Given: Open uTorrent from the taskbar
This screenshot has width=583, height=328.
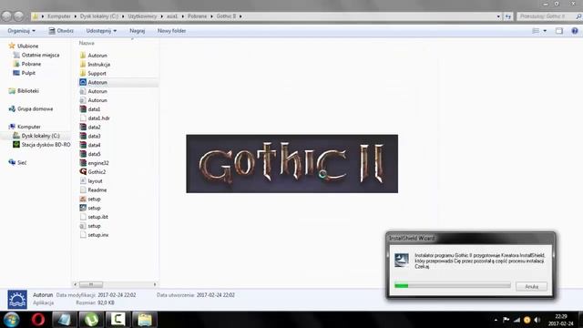Looking at the screenshot, I should point(91,320).
